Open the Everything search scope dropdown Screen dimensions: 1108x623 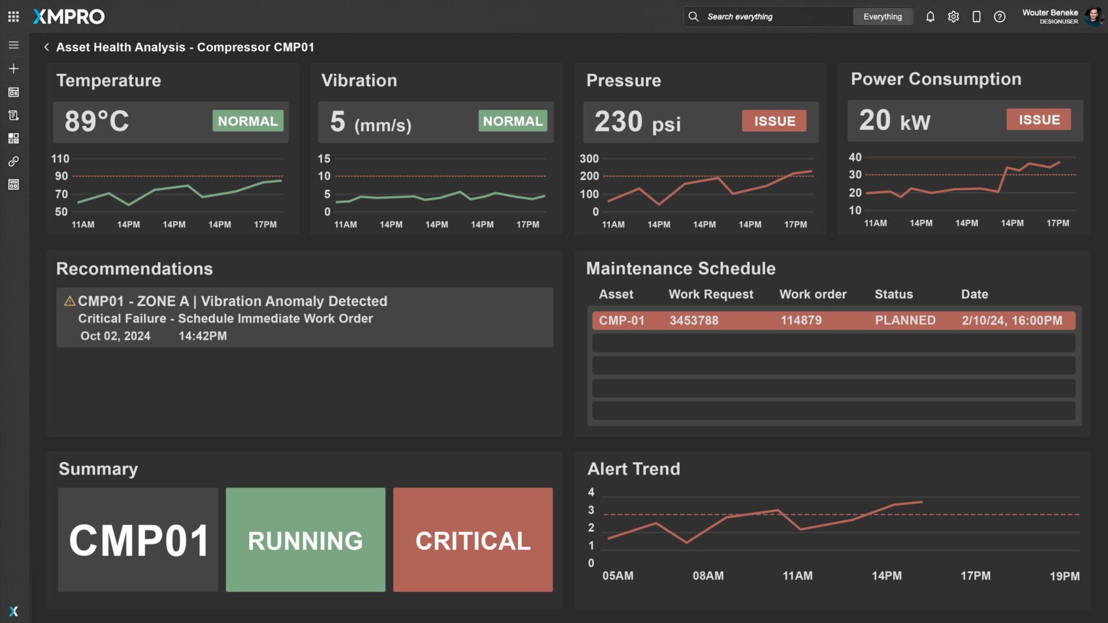pos(882,17)
